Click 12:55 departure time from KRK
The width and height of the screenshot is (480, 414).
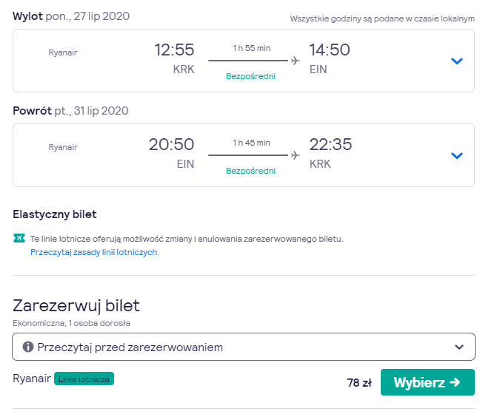click(x=174, y=50)
